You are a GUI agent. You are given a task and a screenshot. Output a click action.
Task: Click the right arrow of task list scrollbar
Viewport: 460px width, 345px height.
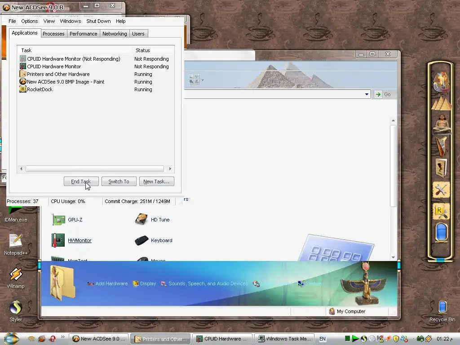[x=170, y=169]
